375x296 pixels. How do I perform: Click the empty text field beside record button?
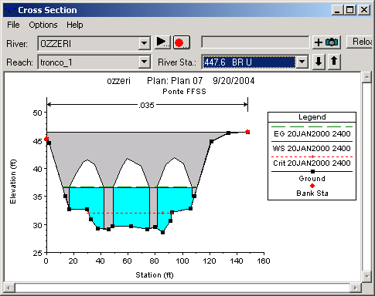pyautogui.click(x=255, y=42)
